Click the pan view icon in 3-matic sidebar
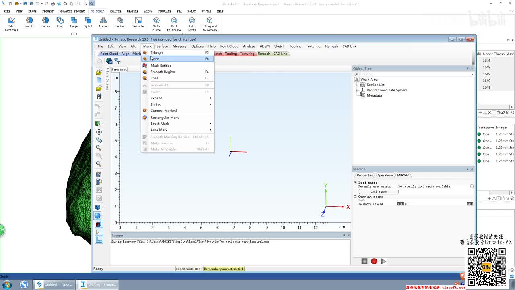This screenshot has width=515, height=290. (x=99, y=132)
